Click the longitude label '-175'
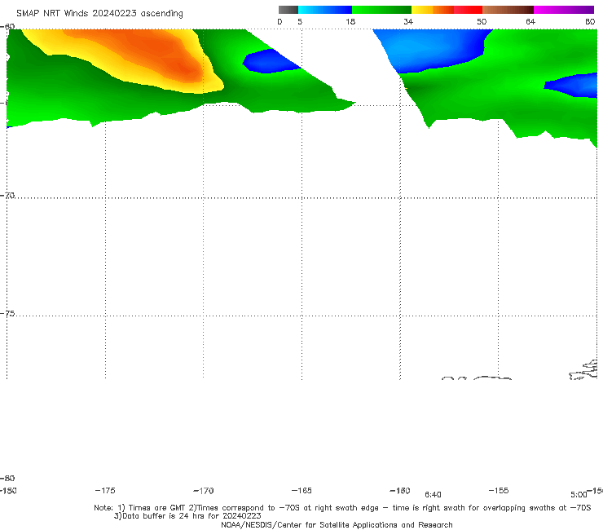603x530 pixels. (x=105, y=491)
